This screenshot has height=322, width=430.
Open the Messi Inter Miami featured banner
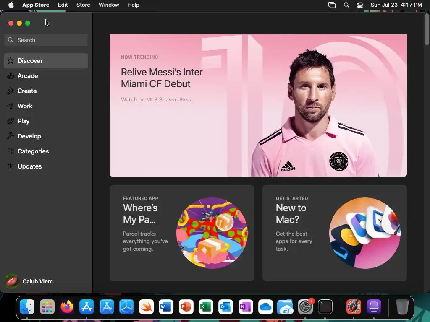[258, 105]
